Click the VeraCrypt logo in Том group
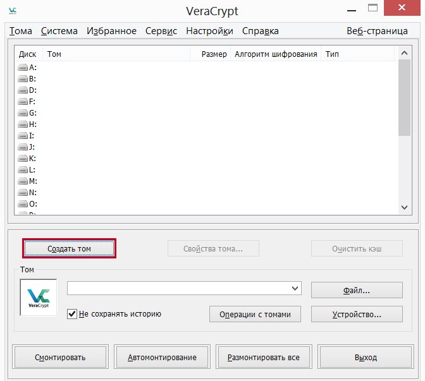The height and width of the screenshot is (381, 425). click(39, 298)
